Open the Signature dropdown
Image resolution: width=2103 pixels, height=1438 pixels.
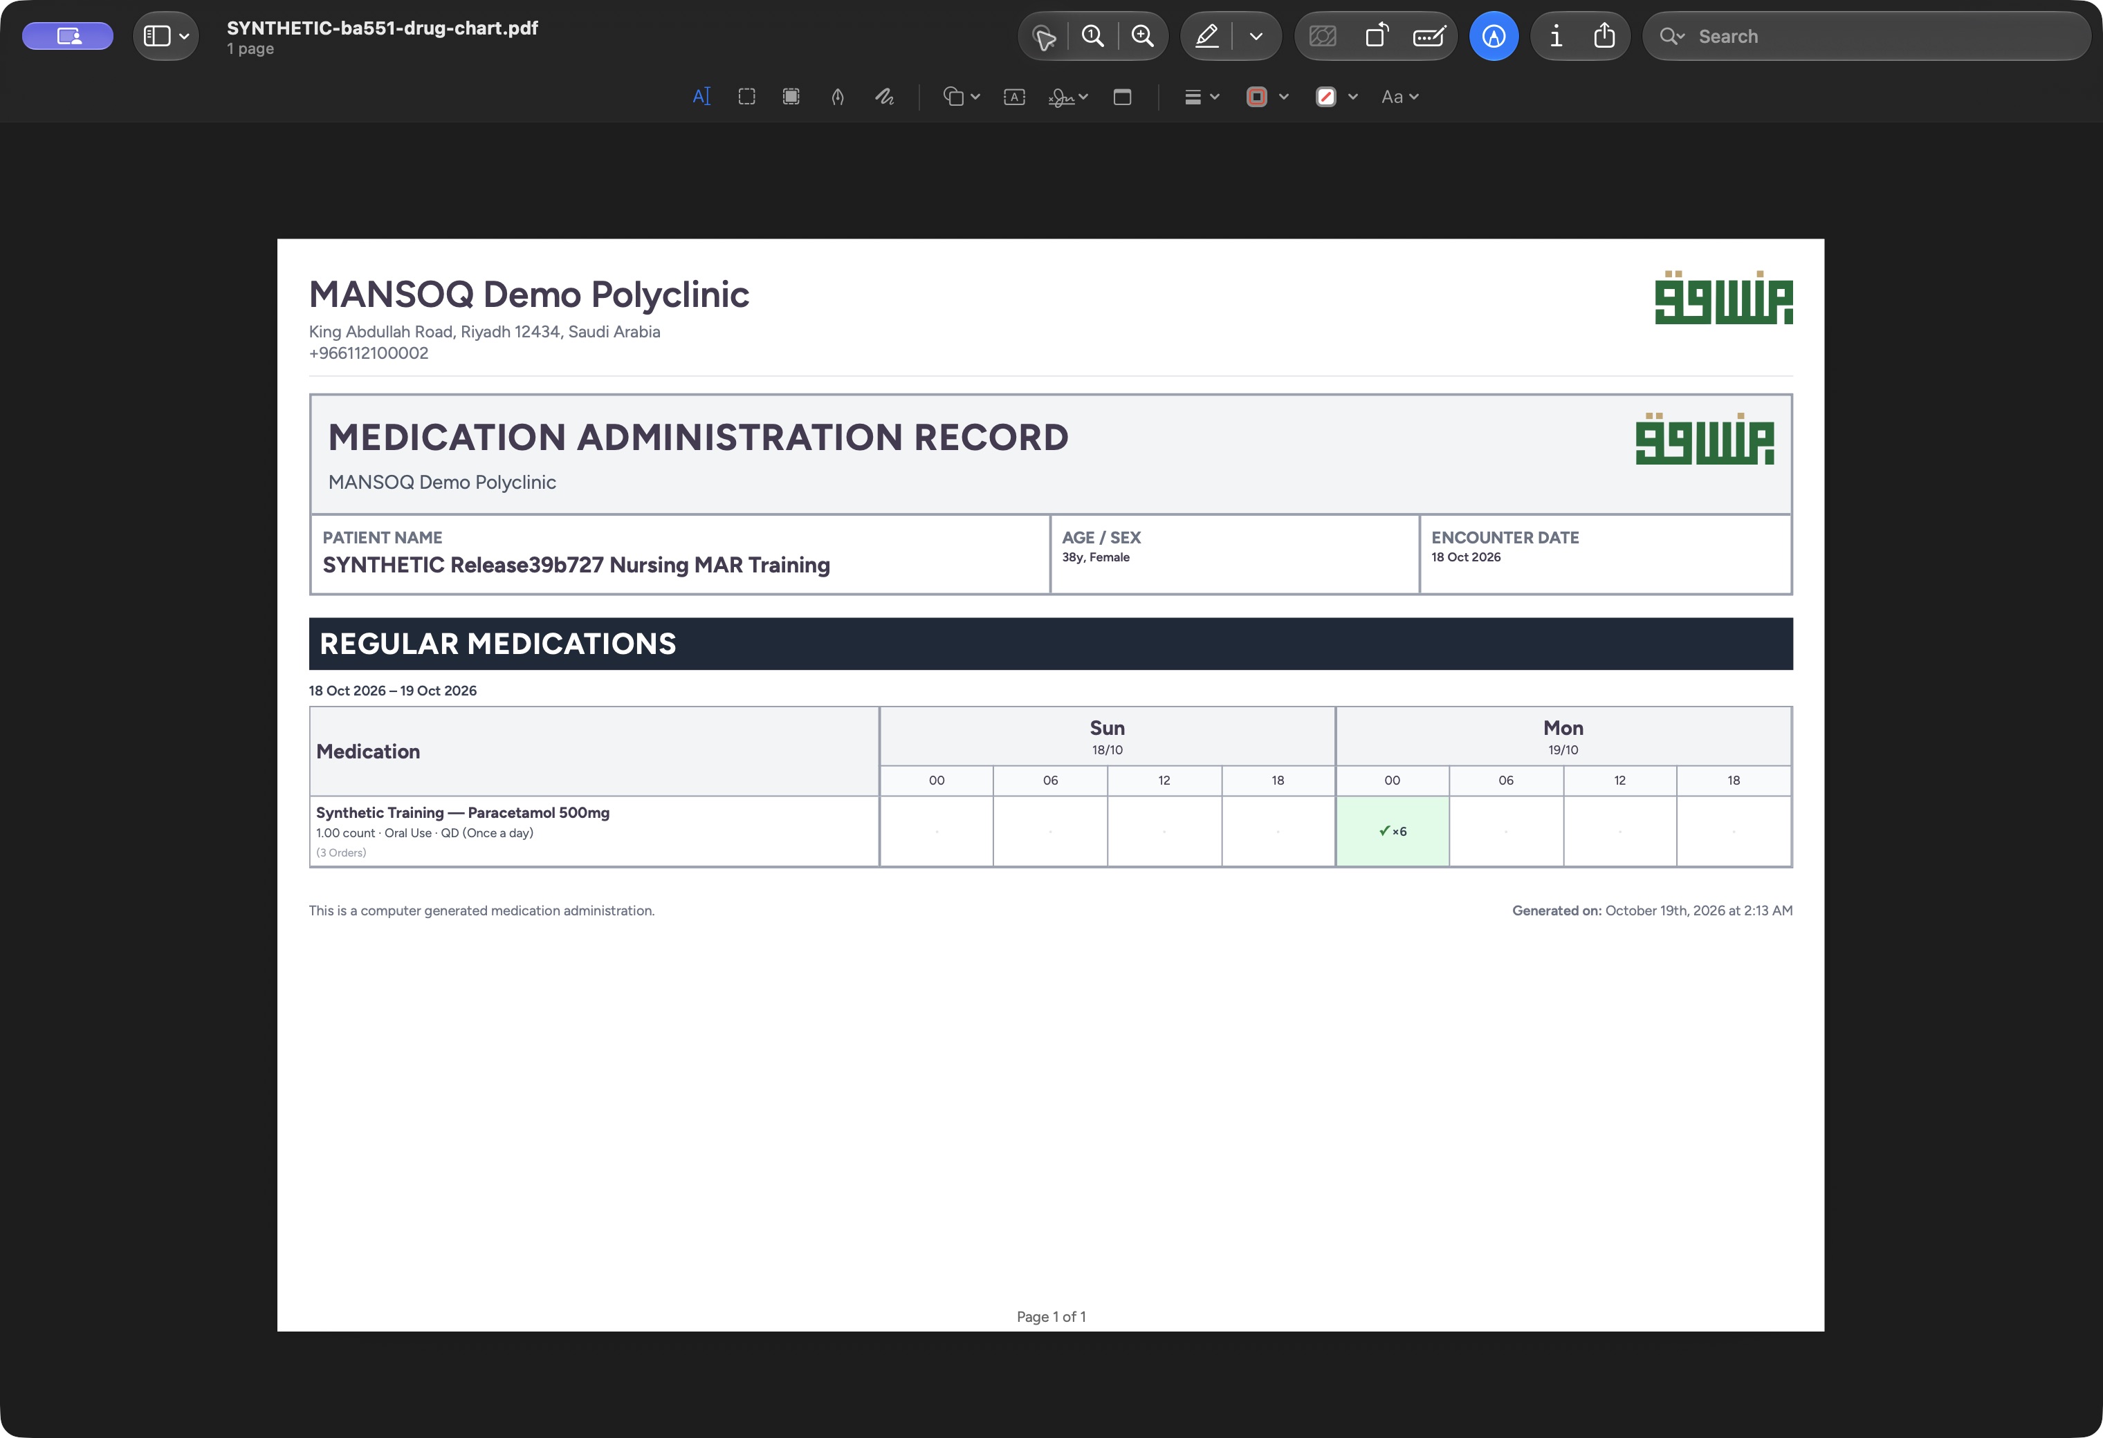(1068, 97)
